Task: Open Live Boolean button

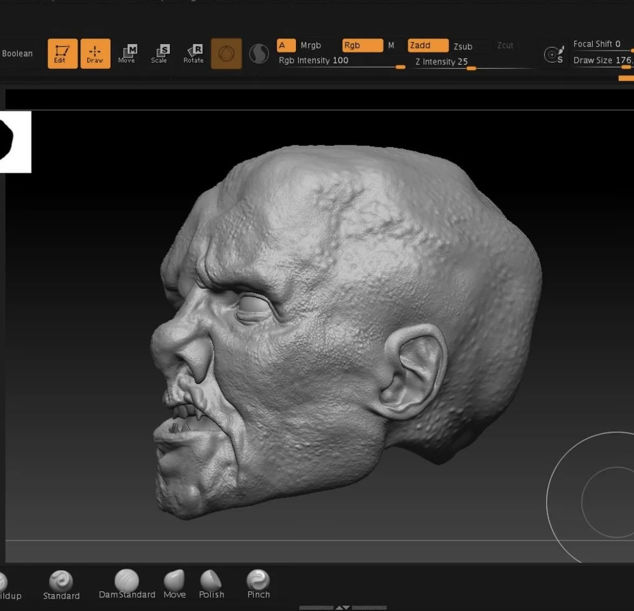Action: [17, 54]
